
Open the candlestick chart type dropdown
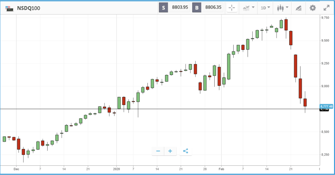click(283, 8)
